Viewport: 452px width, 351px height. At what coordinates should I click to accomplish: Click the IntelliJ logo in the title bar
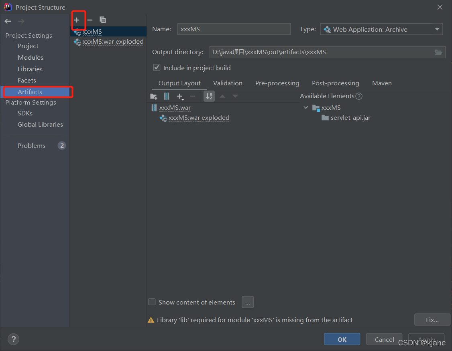coord(8,7)
